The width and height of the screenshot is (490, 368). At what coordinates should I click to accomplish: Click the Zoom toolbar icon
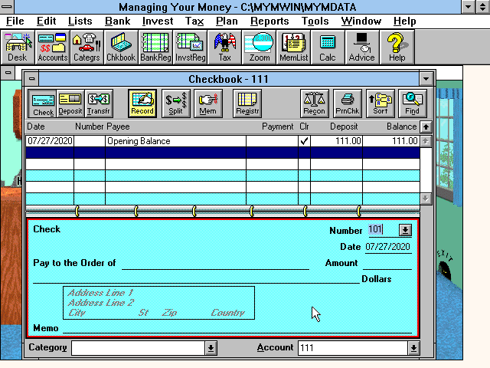259,48
